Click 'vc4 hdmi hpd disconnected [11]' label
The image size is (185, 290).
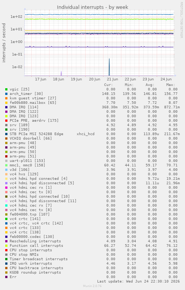tap(43, 201)
